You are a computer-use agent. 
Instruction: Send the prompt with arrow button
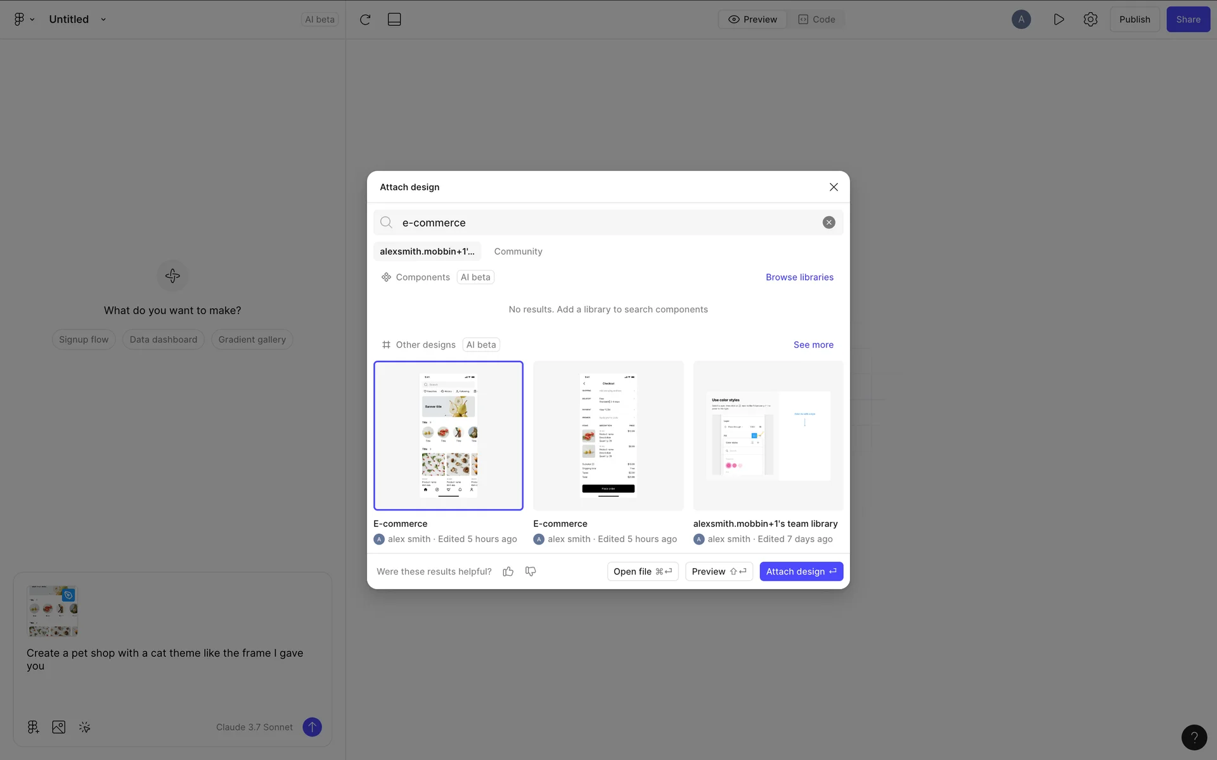pyautogui.click(x=312, y=727)
